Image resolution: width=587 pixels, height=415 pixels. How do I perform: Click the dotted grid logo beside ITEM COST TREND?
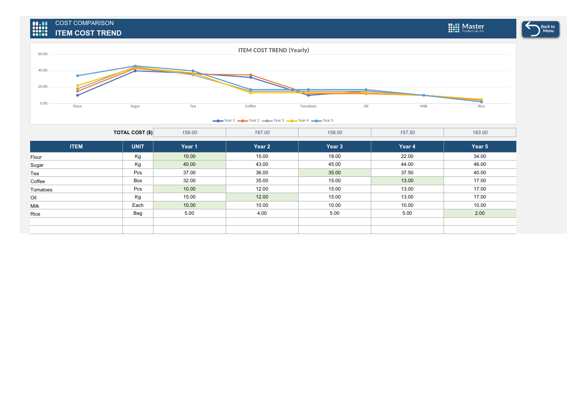click(40, 29)
